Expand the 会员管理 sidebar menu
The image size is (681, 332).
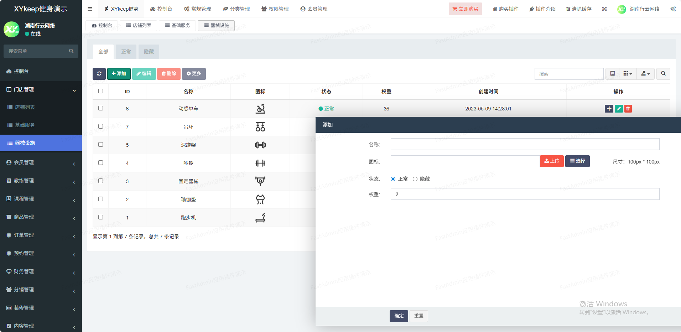coord(41,162)
